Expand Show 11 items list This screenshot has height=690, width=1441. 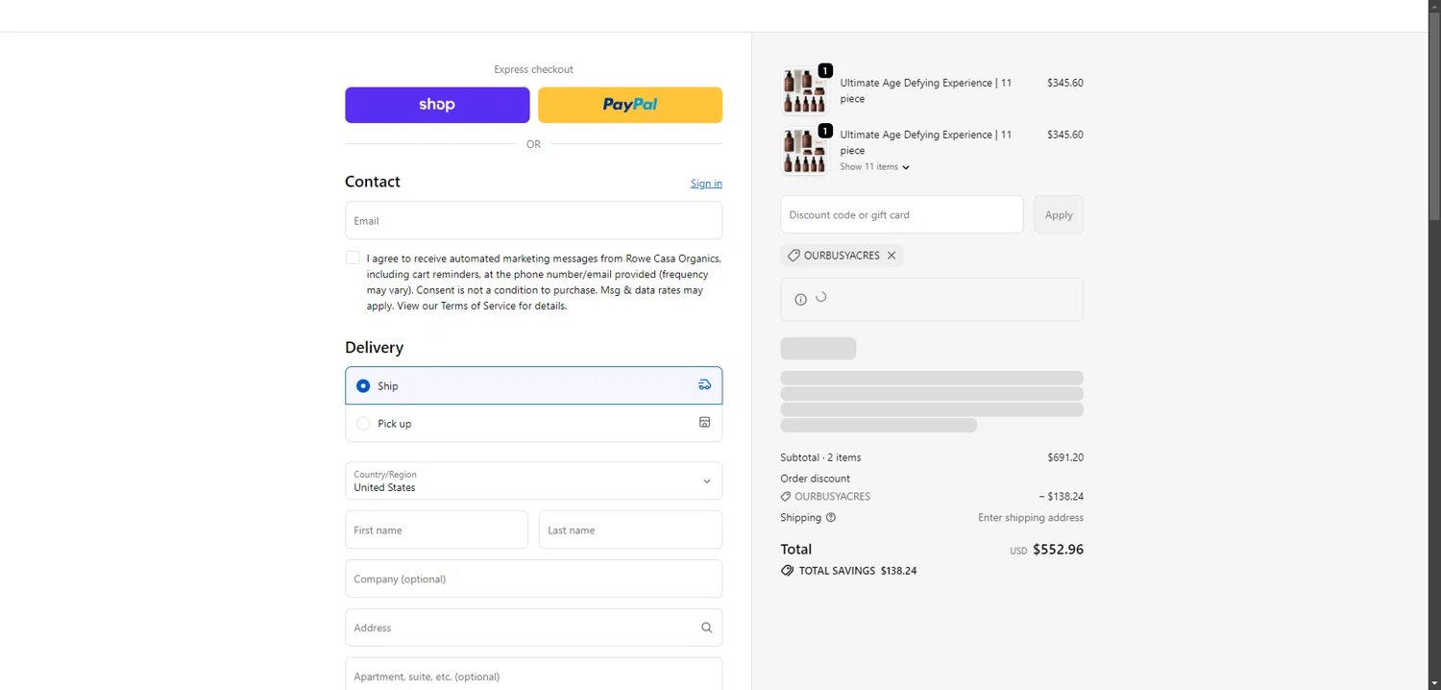click(873, 167)
